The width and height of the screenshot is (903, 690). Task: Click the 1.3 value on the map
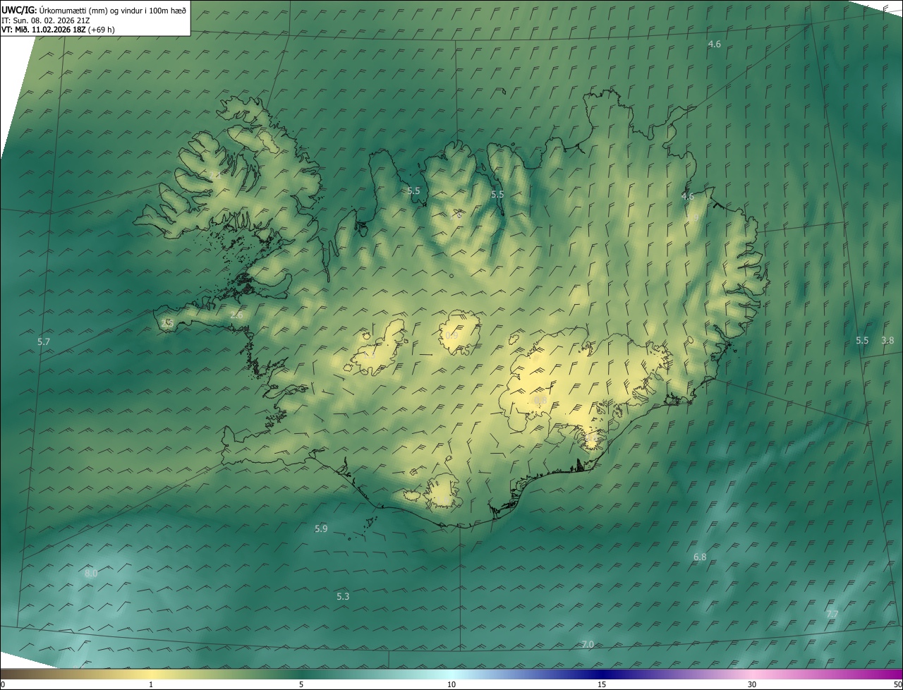pyautogui.click(x=369, y=356)
